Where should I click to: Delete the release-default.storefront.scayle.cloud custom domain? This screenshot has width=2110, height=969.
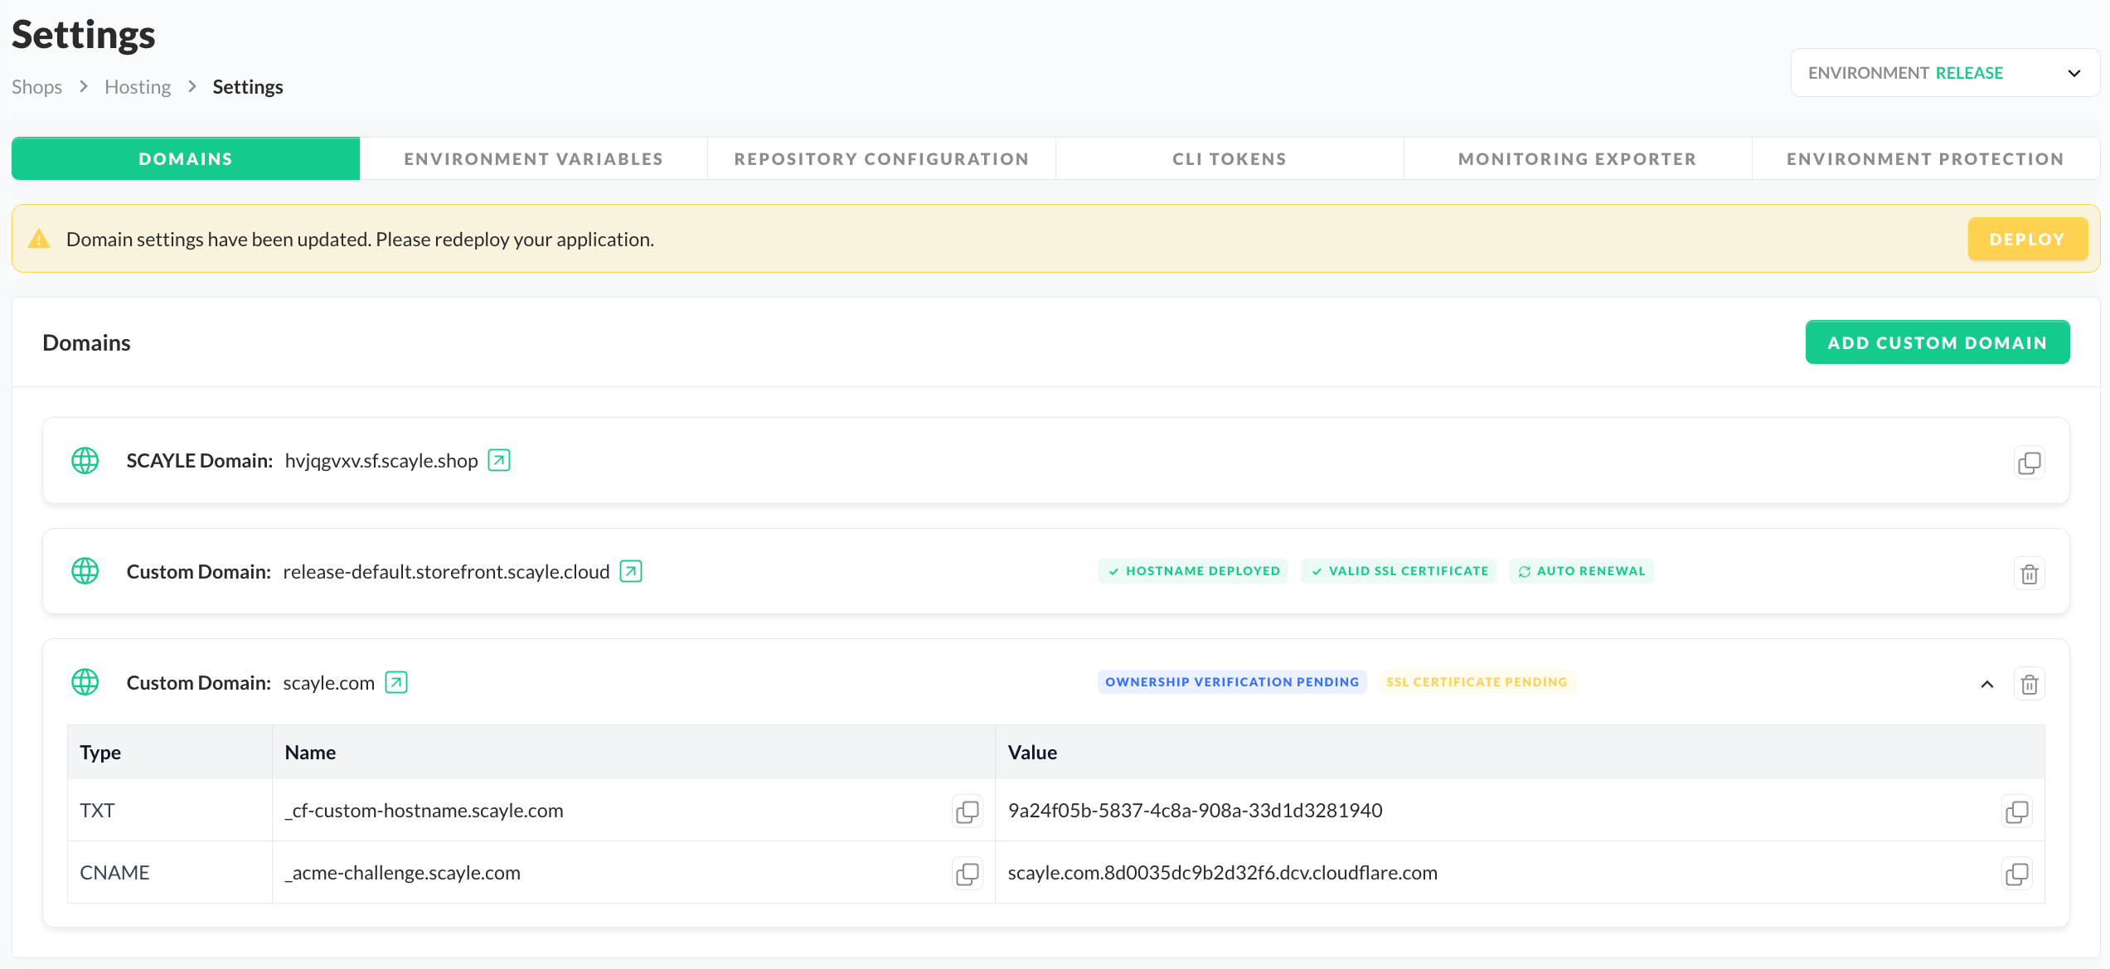(2029, 574)
